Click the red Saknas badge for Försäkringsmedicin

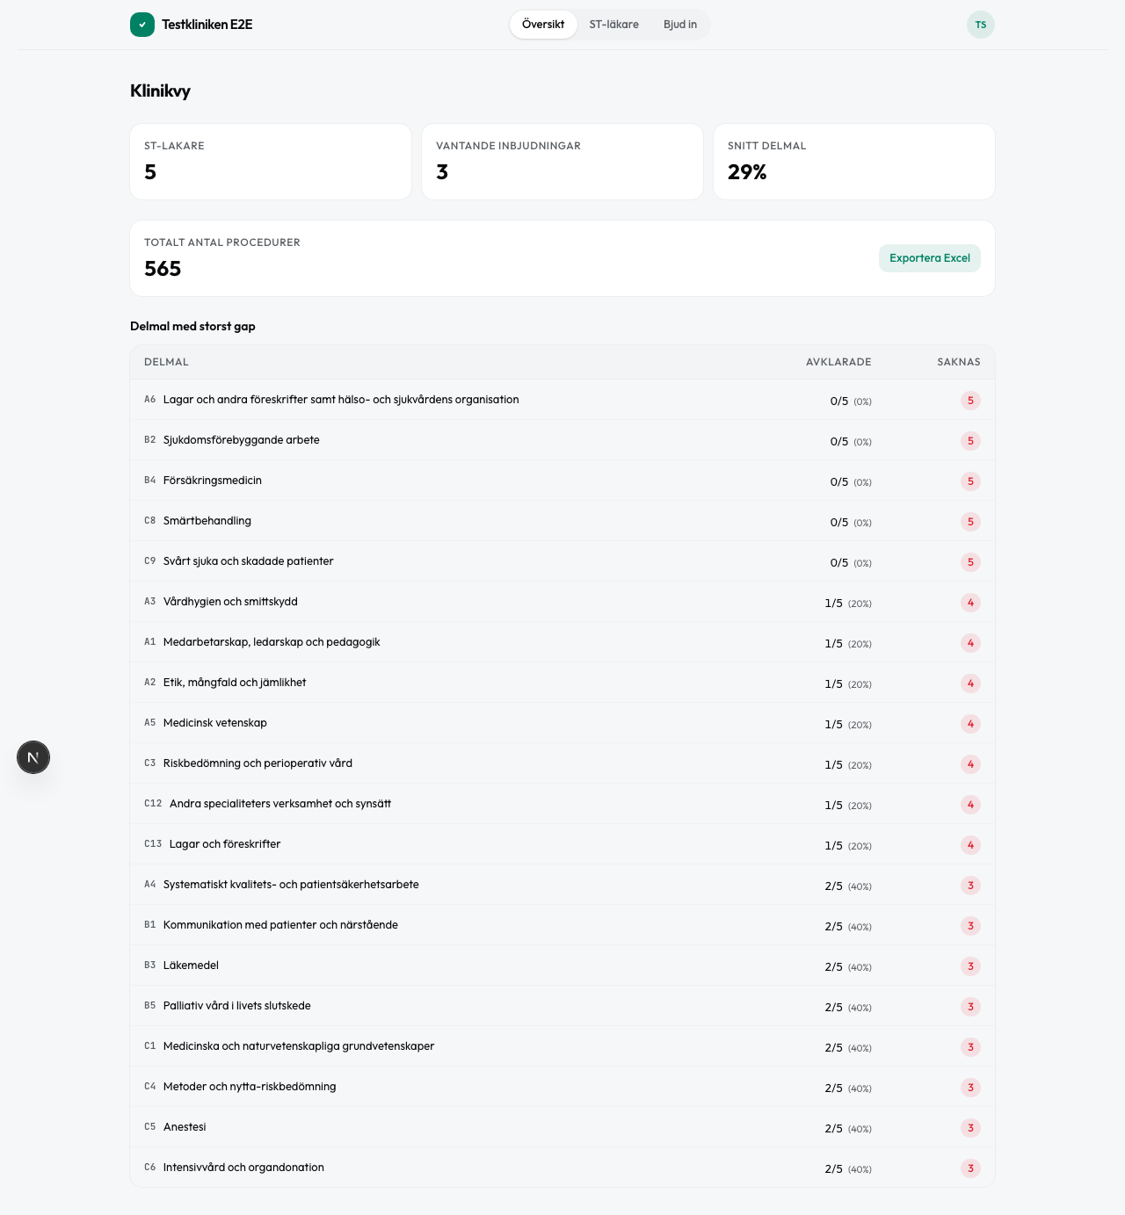970,481
